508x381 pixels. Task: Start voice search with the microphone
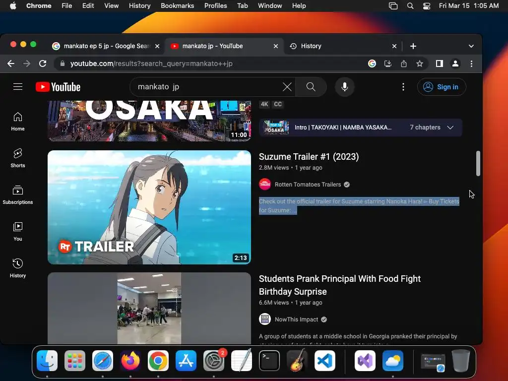[x=345, y=87]
